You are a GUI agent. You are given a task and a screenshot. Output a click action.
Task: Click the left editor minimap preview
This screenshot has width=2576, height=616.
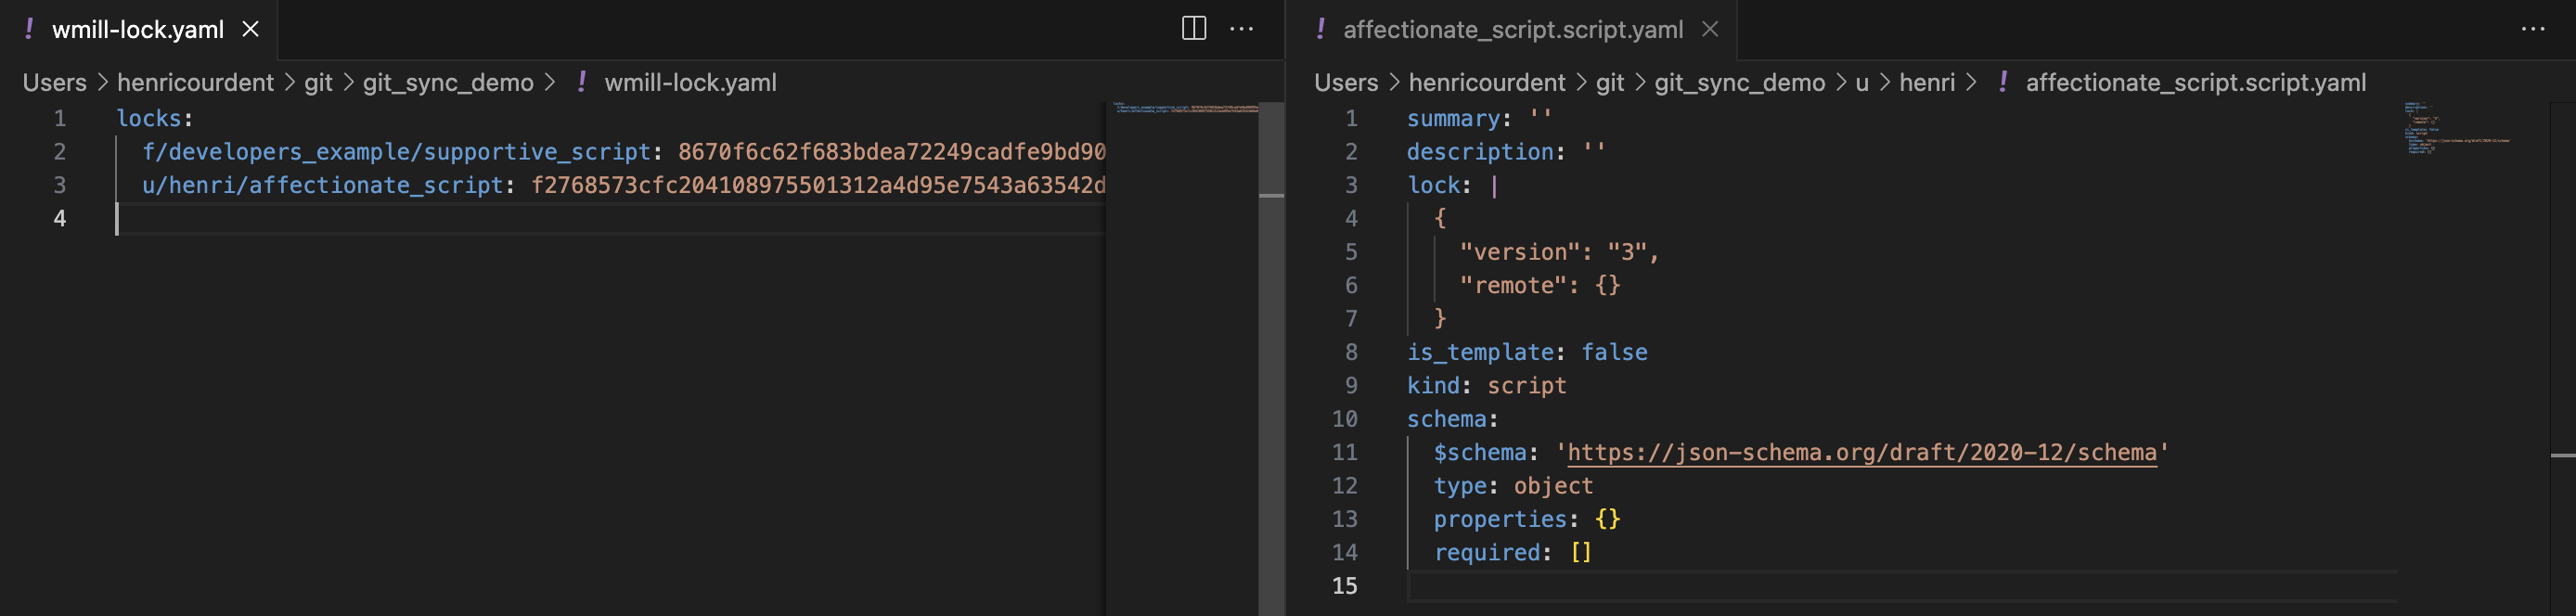pos(1185,107)
